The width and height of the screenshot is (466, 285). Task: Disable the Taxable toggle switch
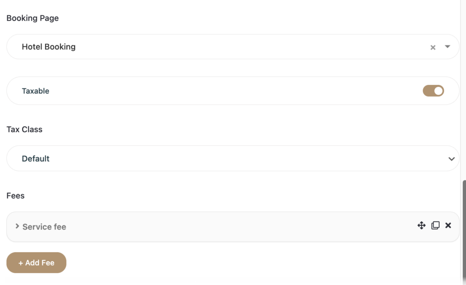[x=433, y=91]
